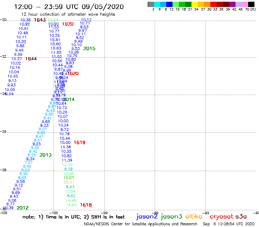Click the dark red time label 1643
This screenshot has height=227, width=259.
point(40,20)
